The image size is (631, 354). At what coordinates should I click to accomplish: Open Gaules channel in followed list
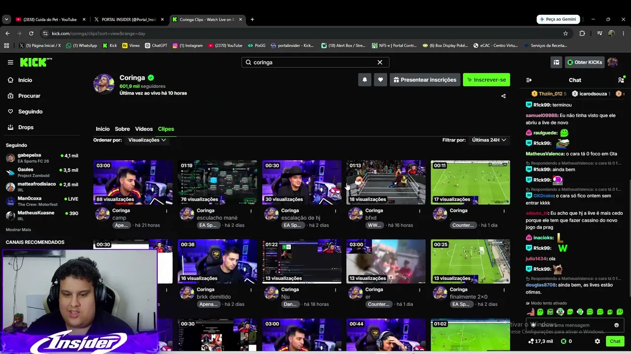42,172
